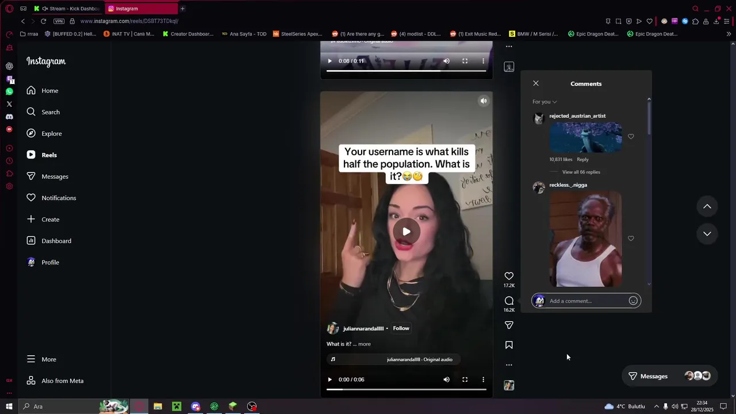Open For you comment sort dropdown
Screen dimensions: 736x414
[545, 102]
